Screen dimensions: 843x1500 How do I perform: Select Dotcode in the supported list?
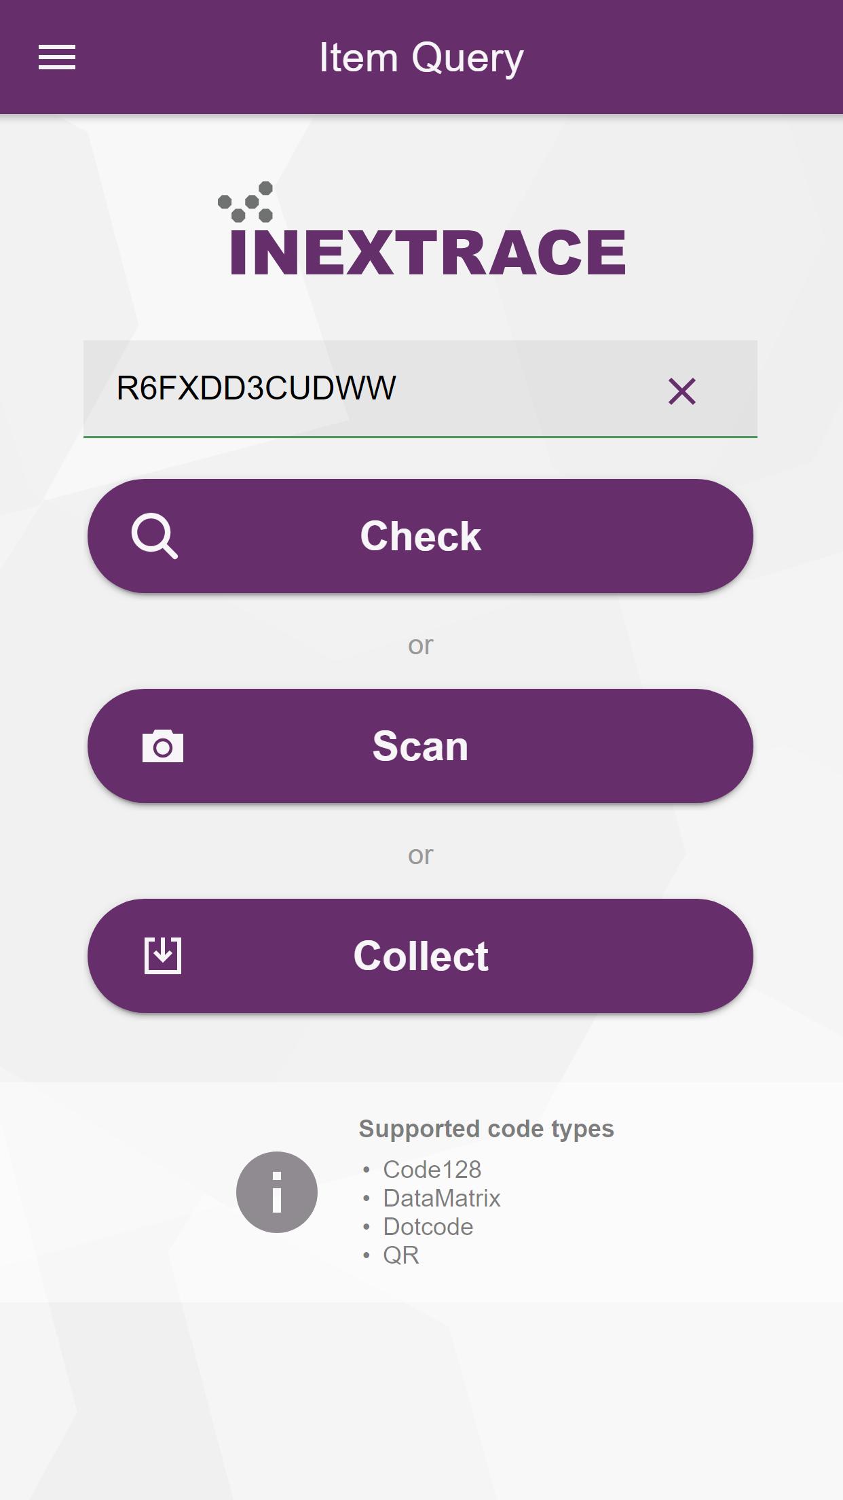pyautogui.click(x=428, y=1226)
